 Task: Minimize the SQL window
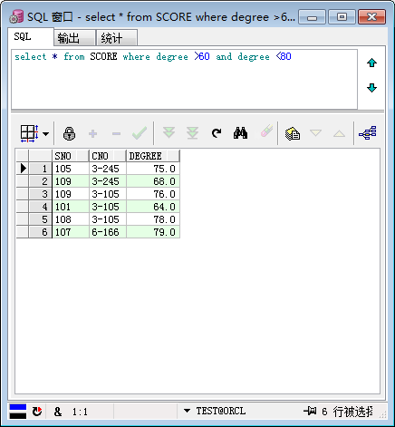pyautogui.click(x=312, y=16)
